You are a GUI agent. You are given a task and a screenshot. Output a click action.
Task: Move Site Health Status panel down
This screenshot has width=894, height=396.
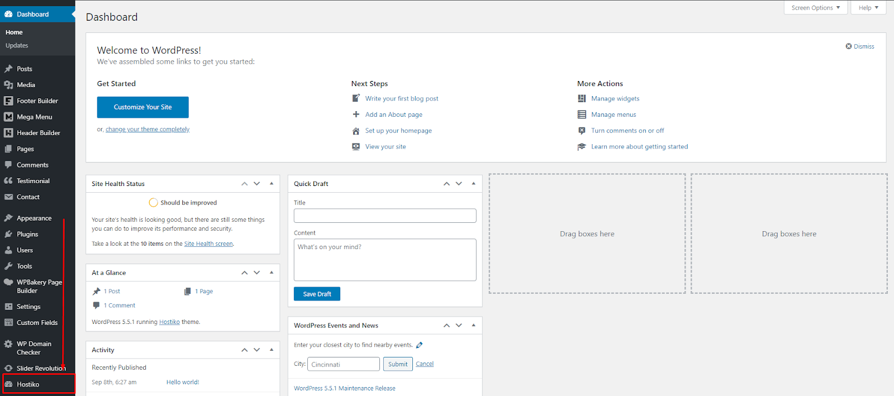coord(257,184)
